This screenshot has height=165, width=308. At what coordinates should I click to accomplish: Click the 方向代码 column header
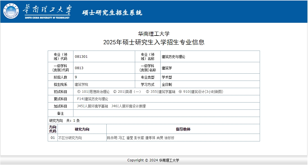53,129
